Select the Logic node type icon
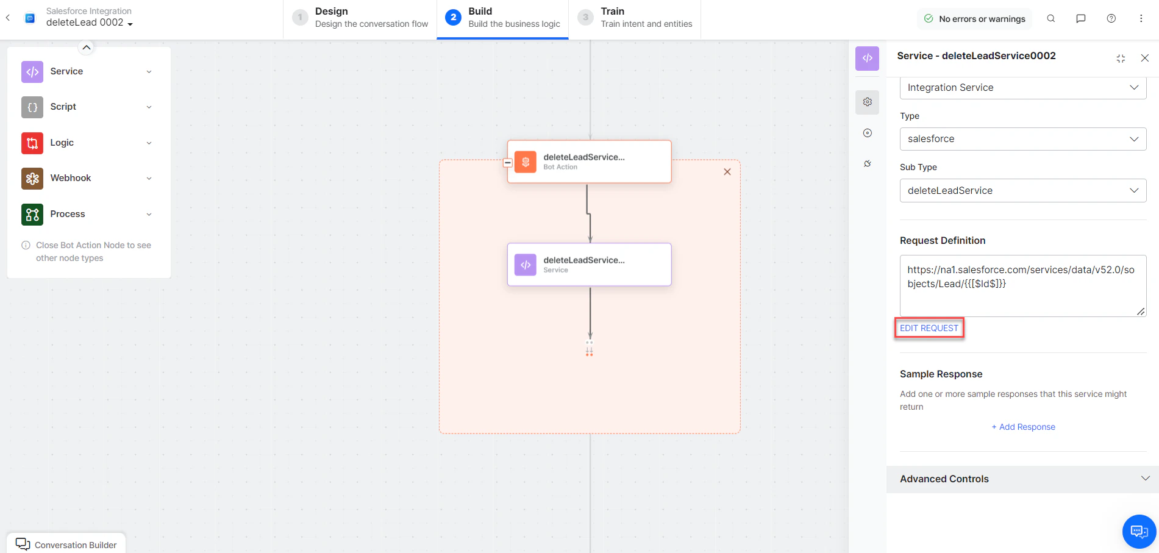Viewport: 1159px width, 553px height. tap(32, 143)
